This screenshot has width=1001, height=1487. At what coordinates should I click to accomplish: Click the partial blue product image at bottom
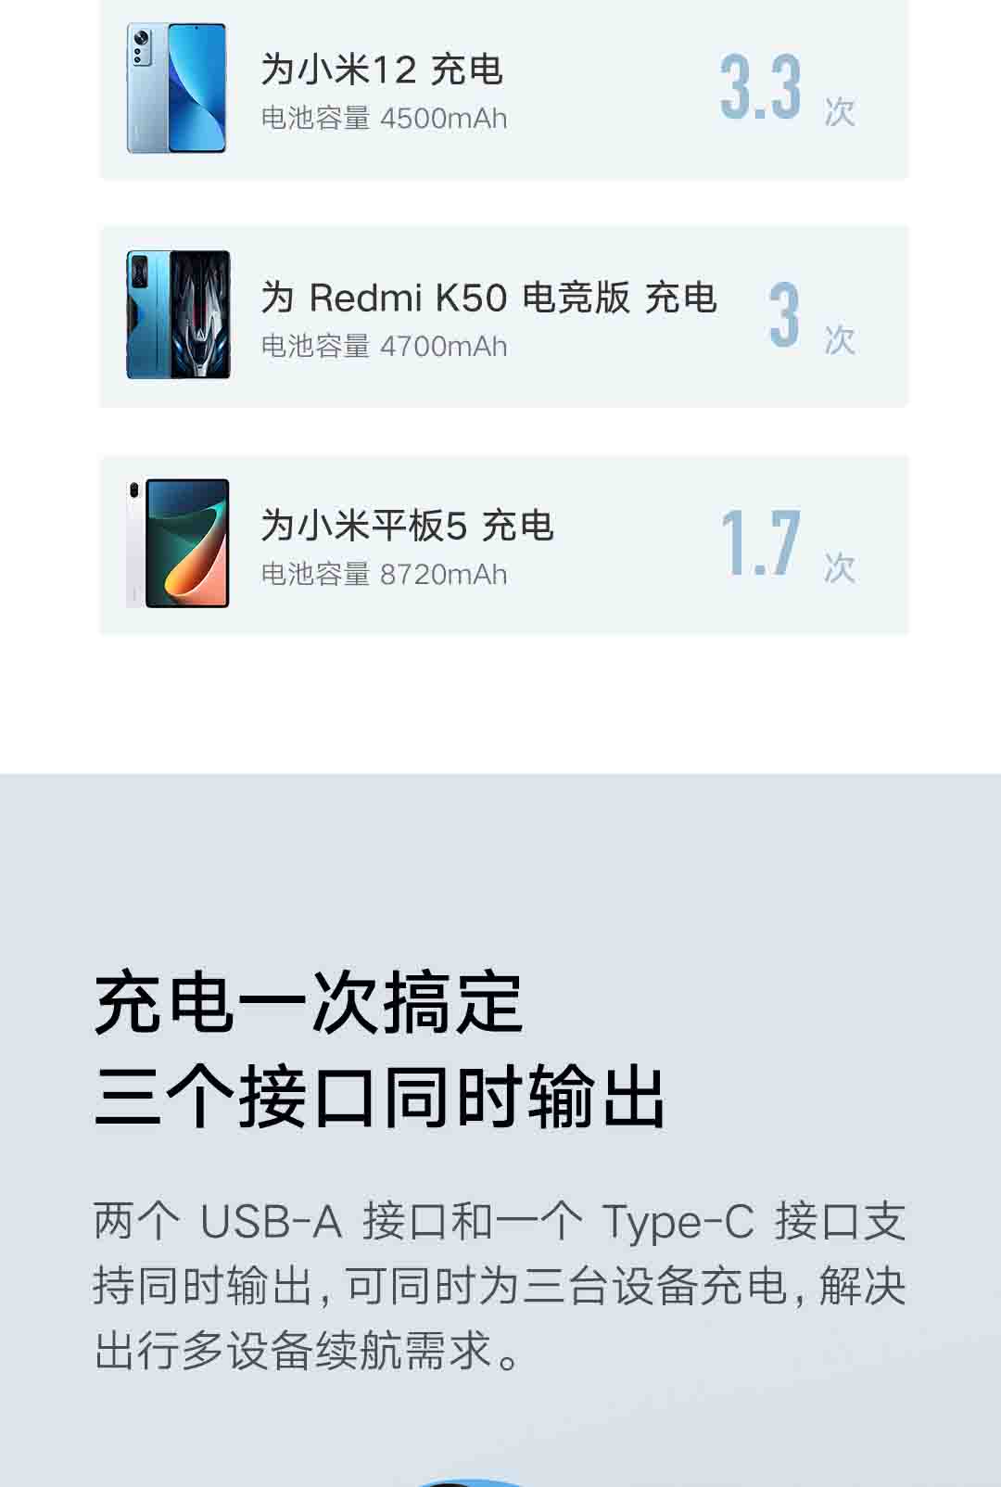click(x=472, y=1482)
